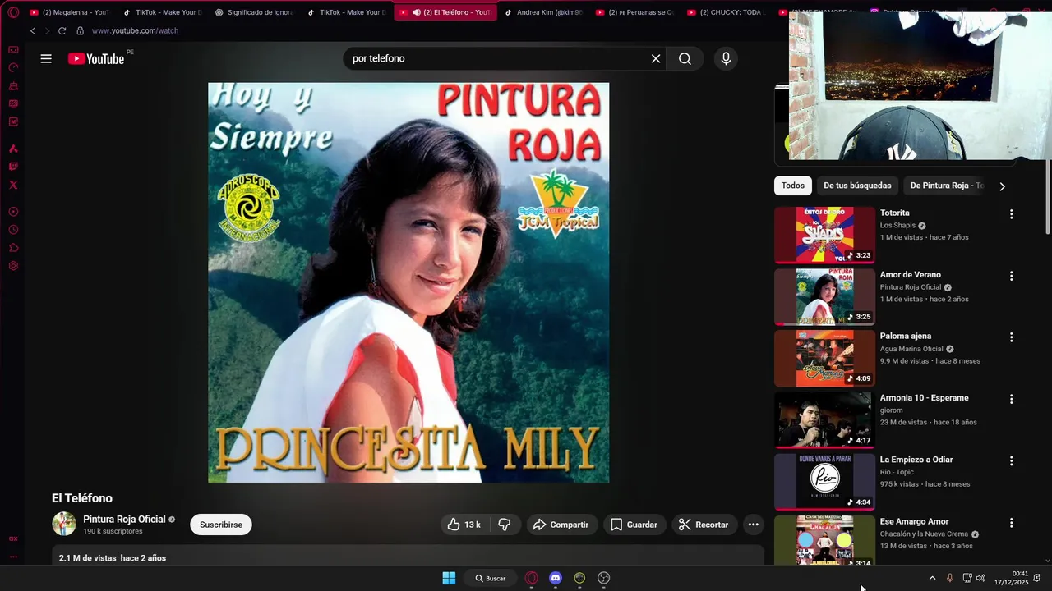The image size is (1052, 591).
Task: Show hidden tray icons chevron
Action: 932,578
